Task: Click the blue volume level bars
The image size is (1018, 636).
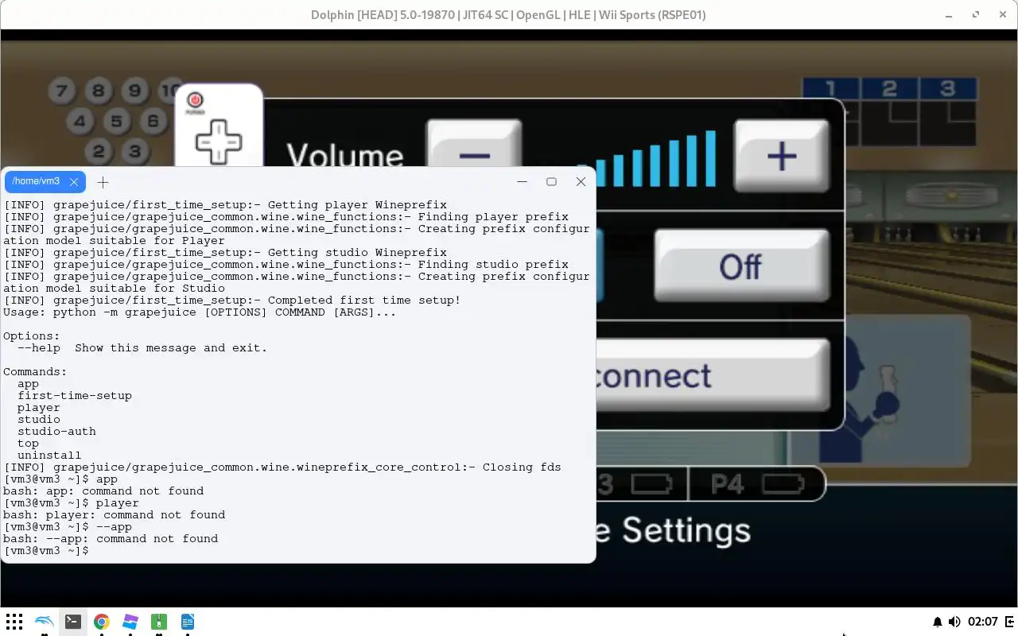Action: 657,158
